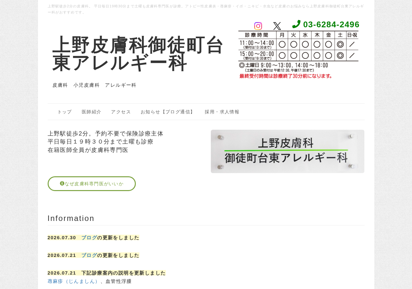The height and width of the screenshot is (289, 412).
Task: Click the 皮膚科 小児皮膚科 アレルギー科 tagline
Action: (94, 85)
